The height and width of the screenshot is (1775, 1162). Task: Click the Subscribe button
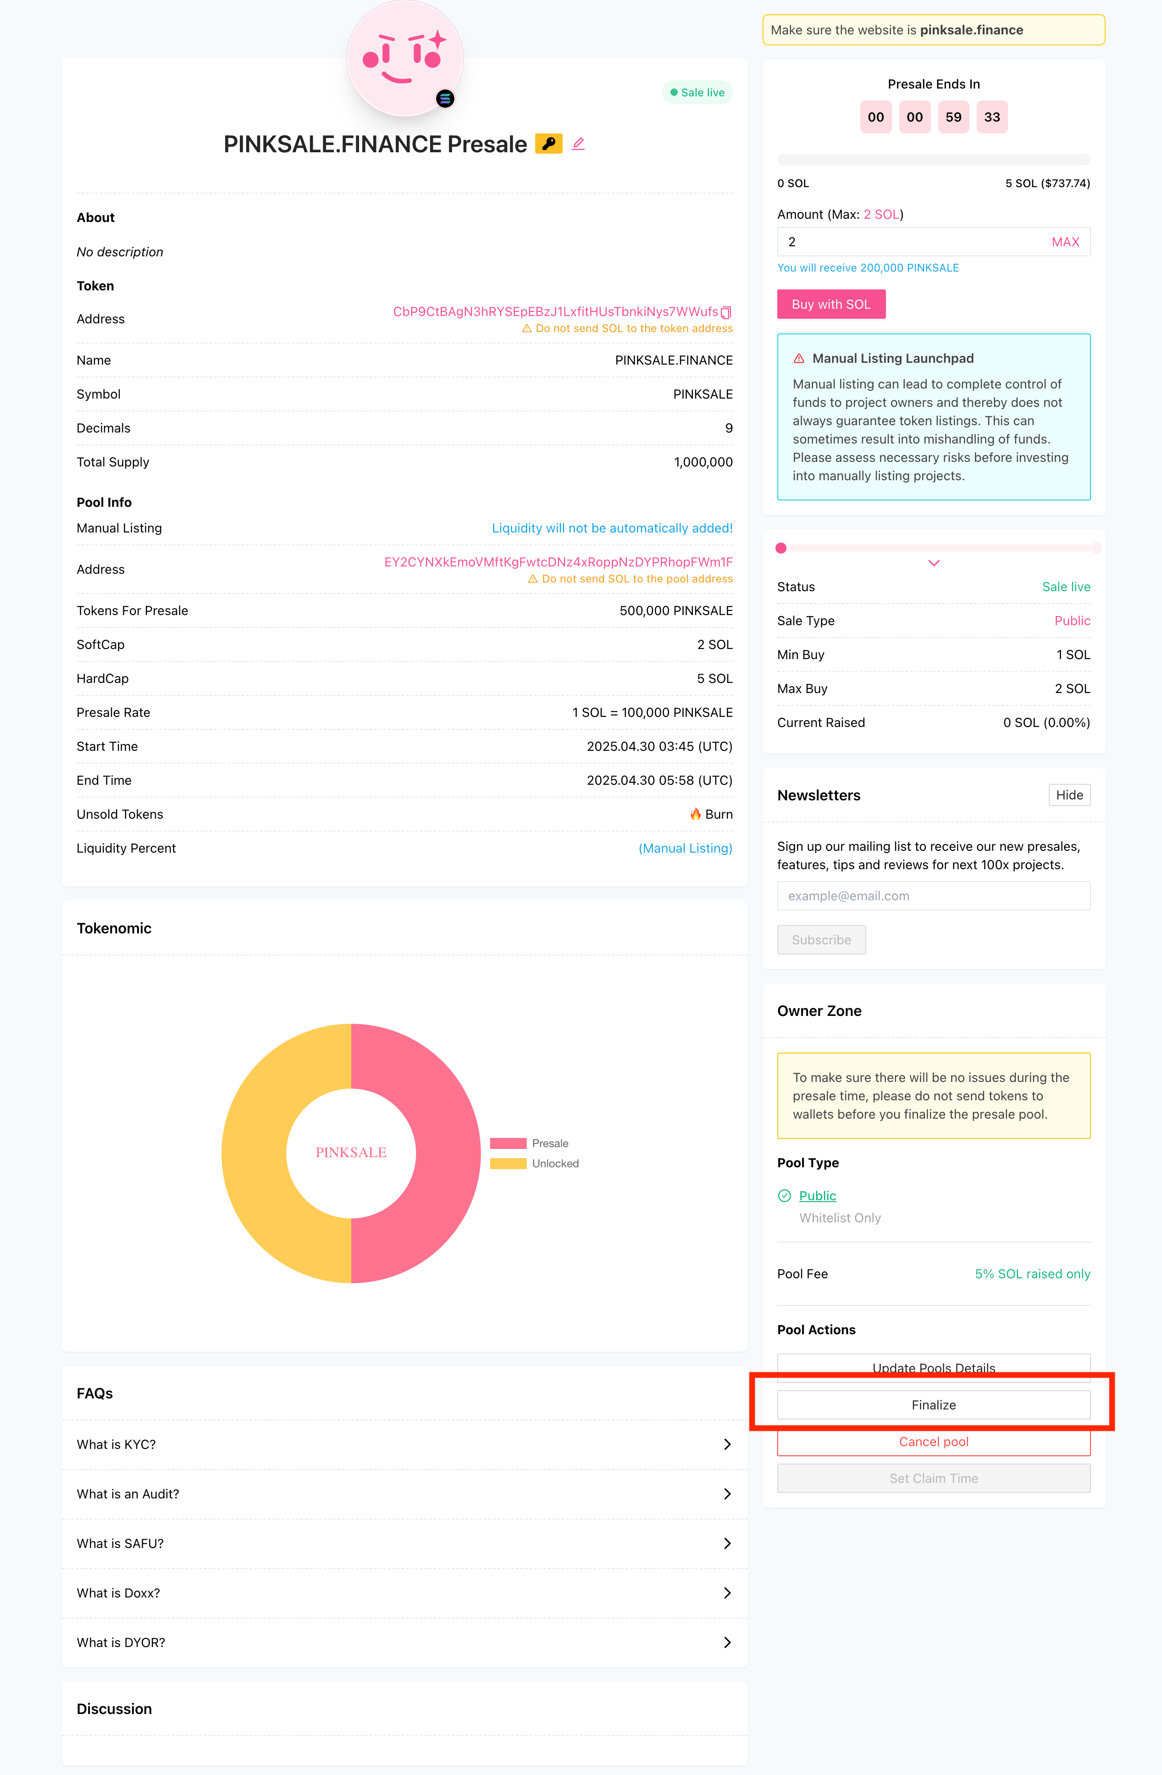pos(821,940)
